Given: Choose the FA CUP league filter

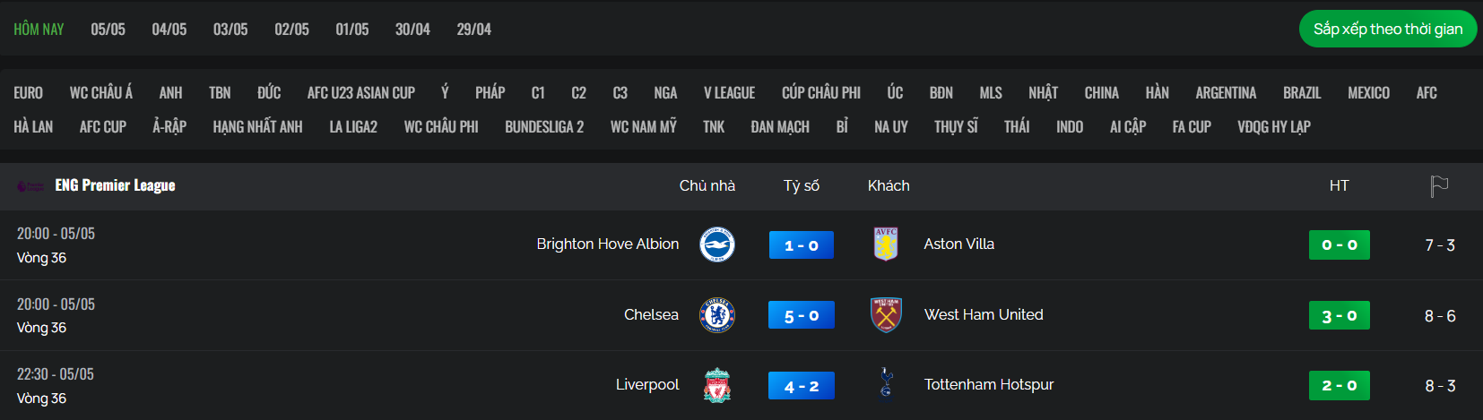Looking at the screenshot, I should point(1192,127).
